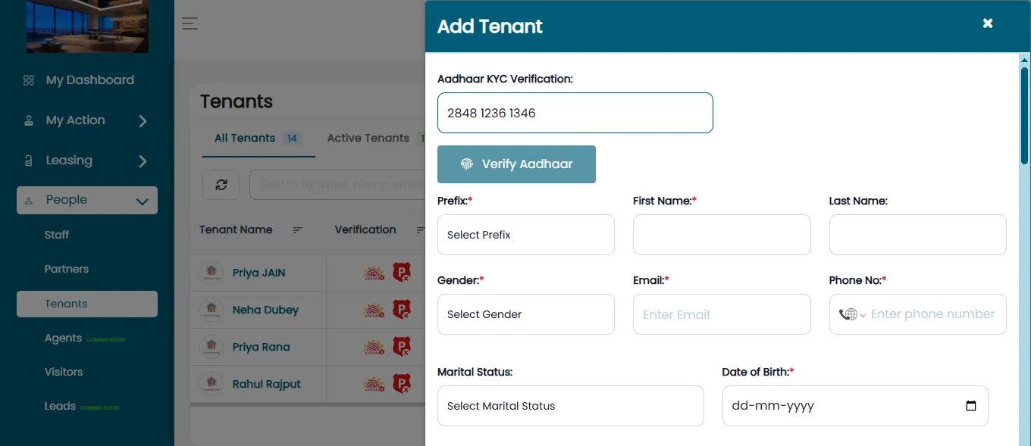The image size is (1031, 446).
Task: Close the Add Tenant panel
Action: pos(988,23)
